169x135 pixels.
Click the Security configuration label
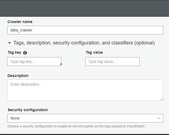[28, 110]
